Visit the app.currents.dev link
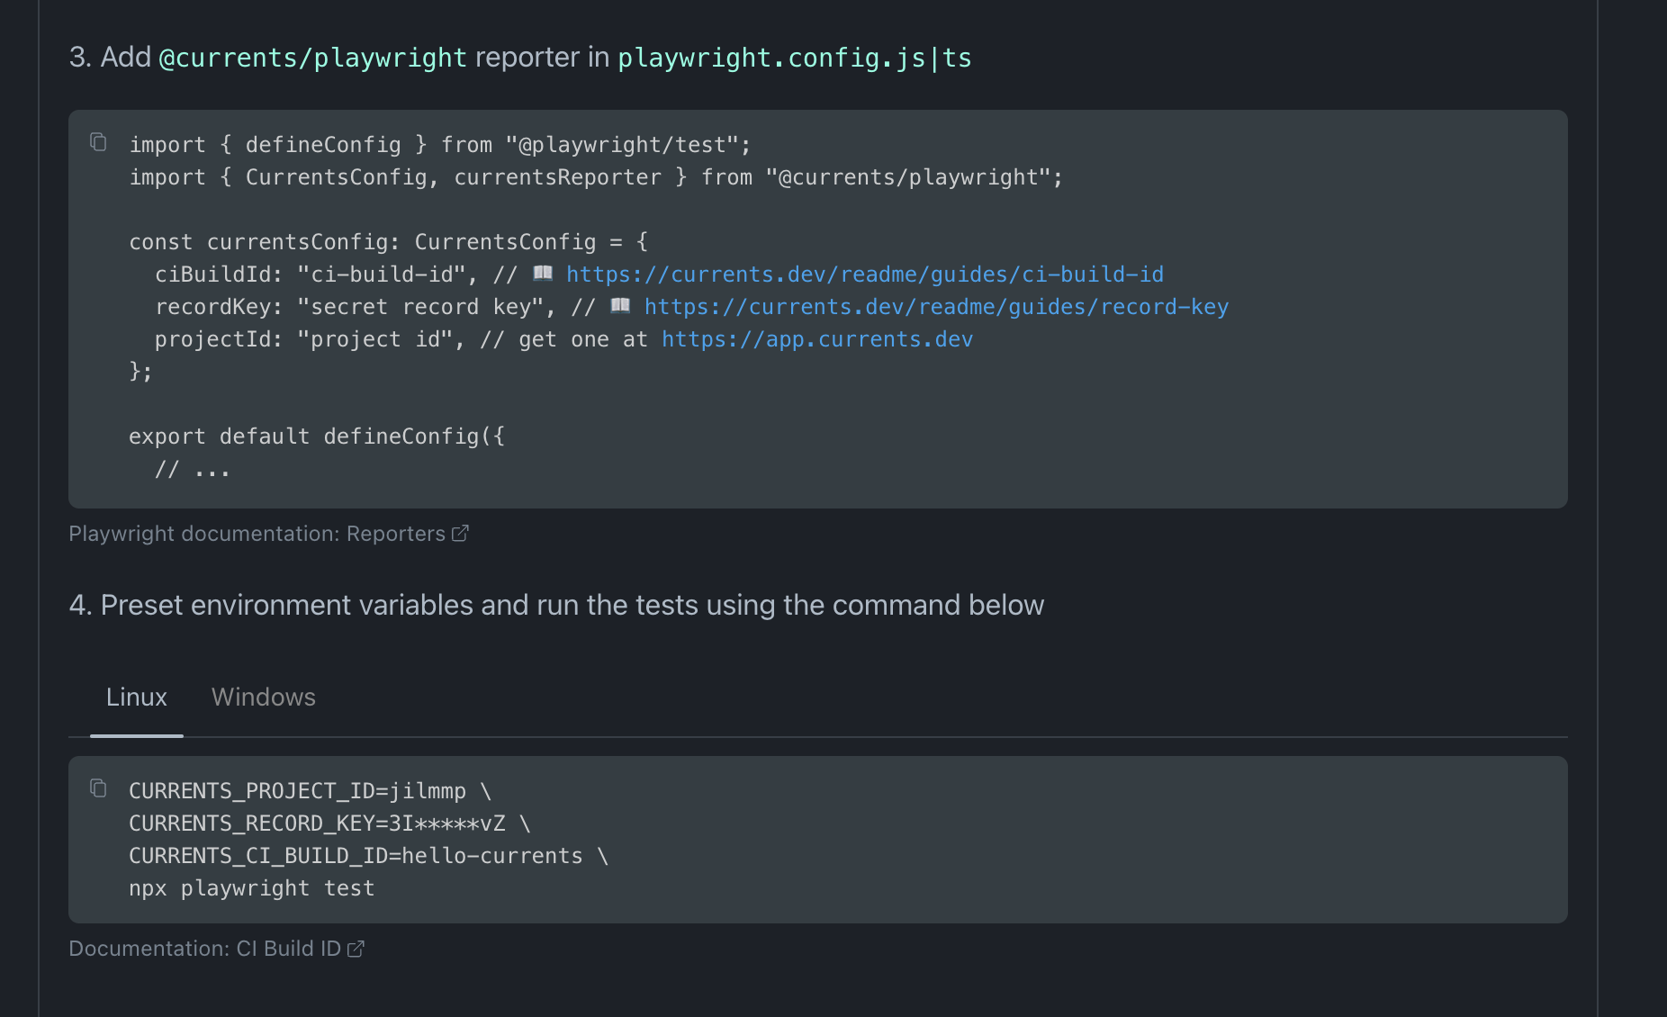The image size is (1667, 1017). coord(815,338)
